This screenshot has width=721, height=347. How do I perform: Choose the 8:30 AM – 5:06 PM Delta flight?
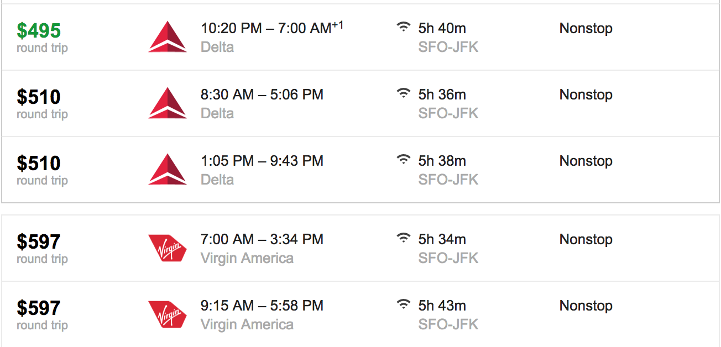pos(360,103)
